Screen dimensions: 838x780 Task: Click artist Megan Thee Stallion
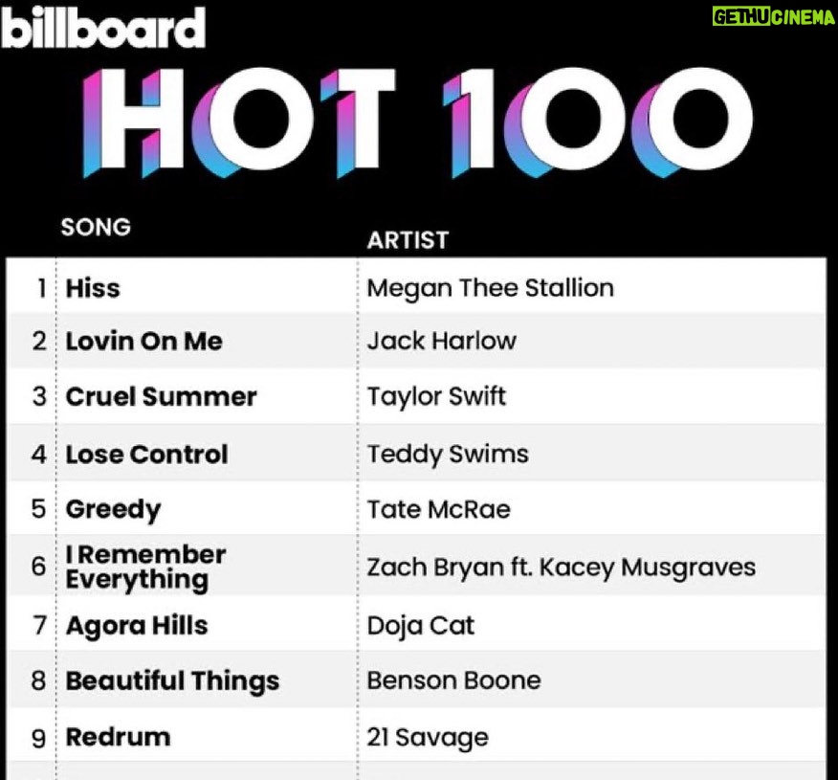(490, 288)
